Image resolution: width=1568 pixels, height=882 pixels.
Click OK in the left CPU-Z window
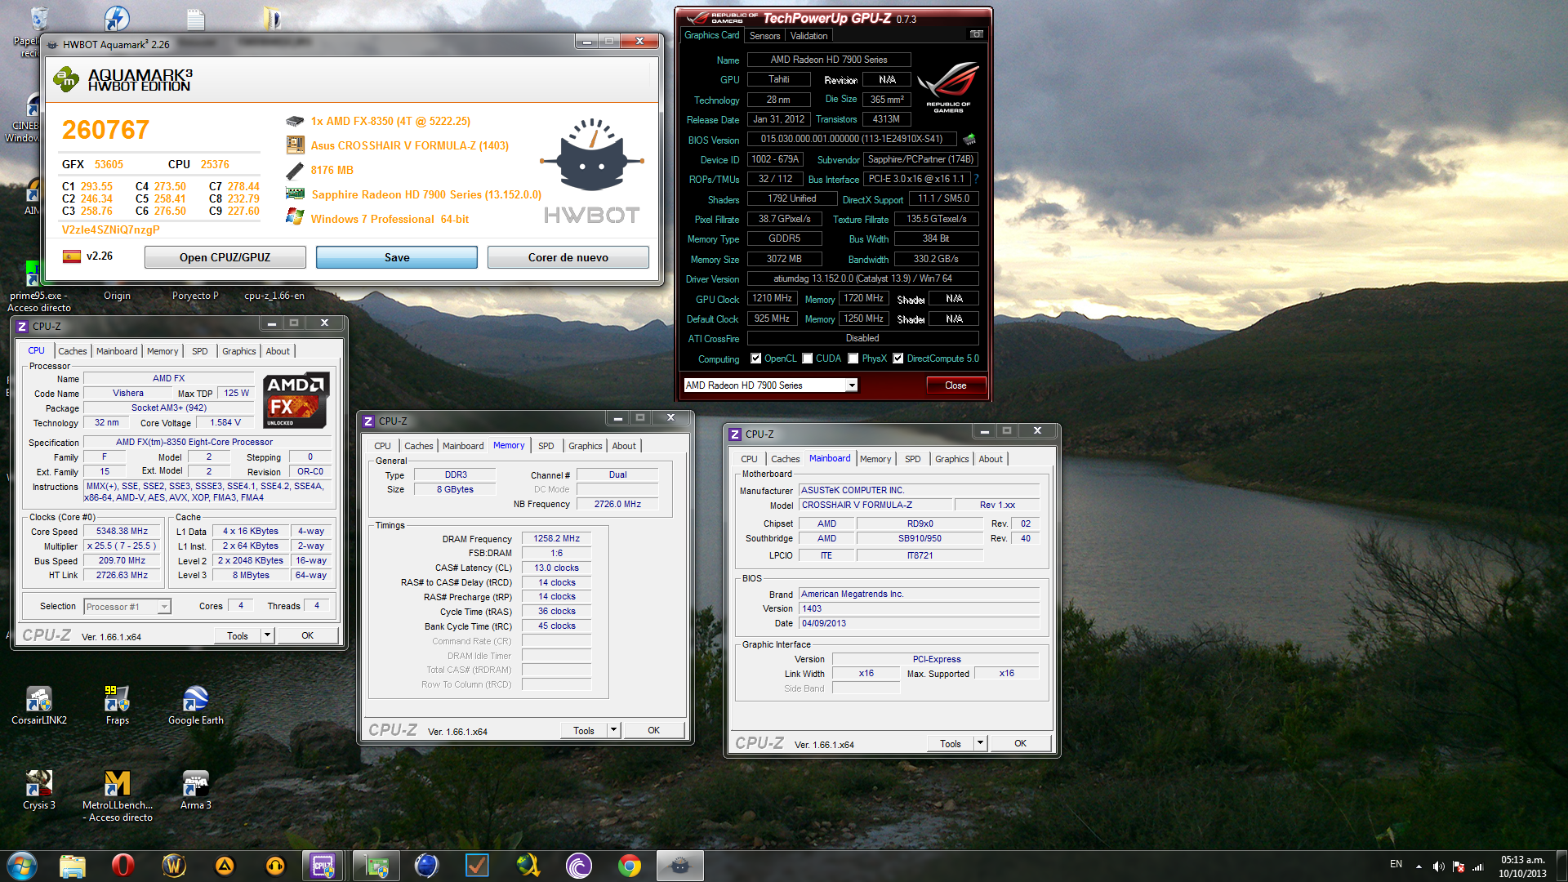[307, 635]
